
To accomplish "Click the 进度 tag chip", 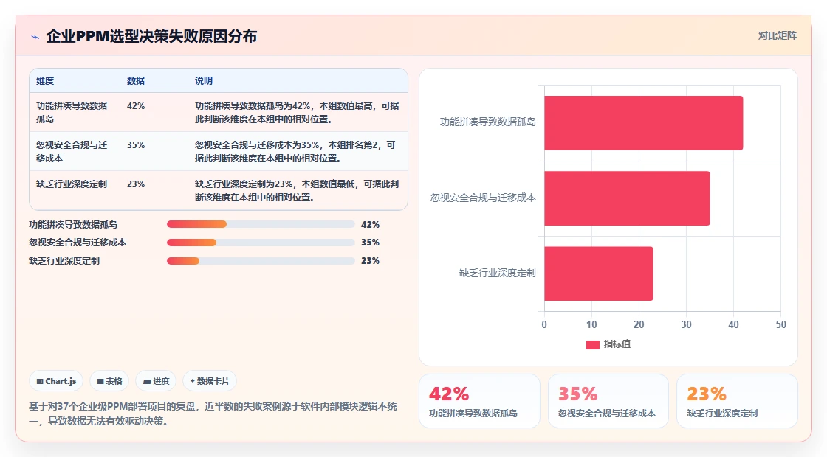I will (x=156, y=381).
